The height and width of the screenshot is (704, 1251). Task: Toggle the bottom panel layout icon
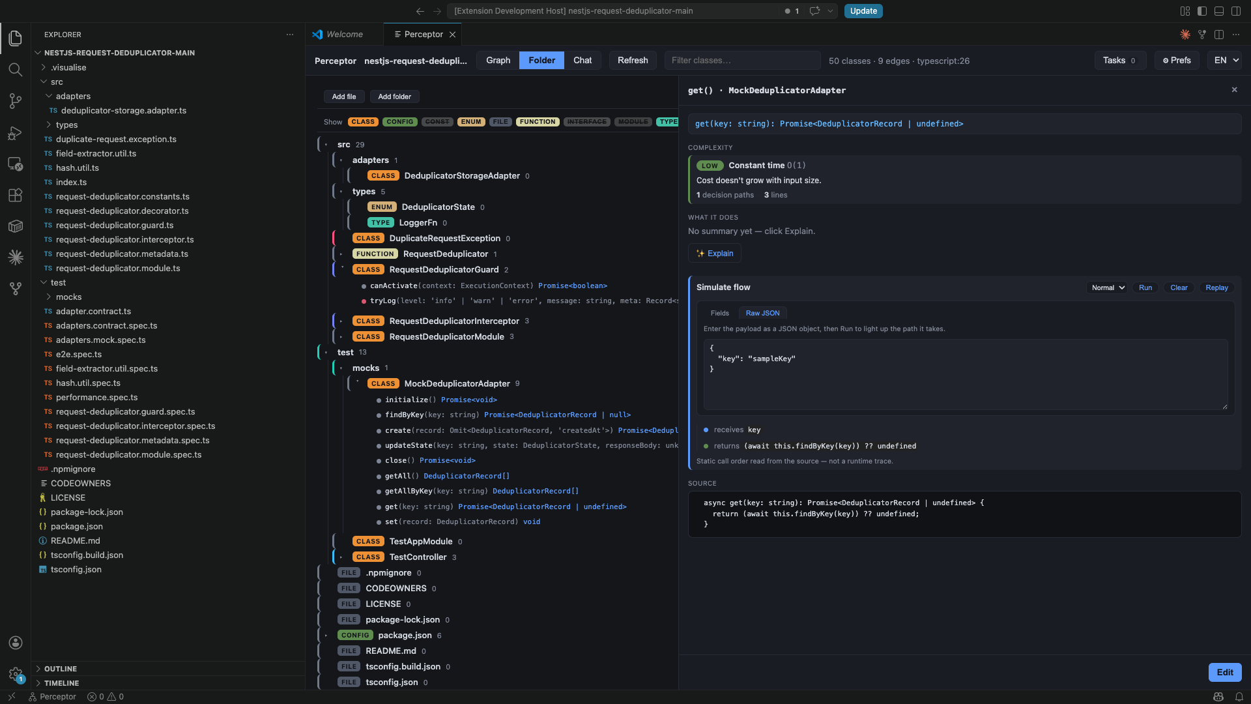(1219, 11)
